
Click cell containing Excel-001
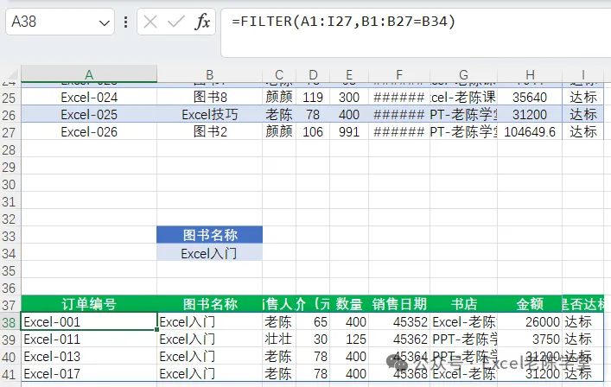(x=89, y=321)
